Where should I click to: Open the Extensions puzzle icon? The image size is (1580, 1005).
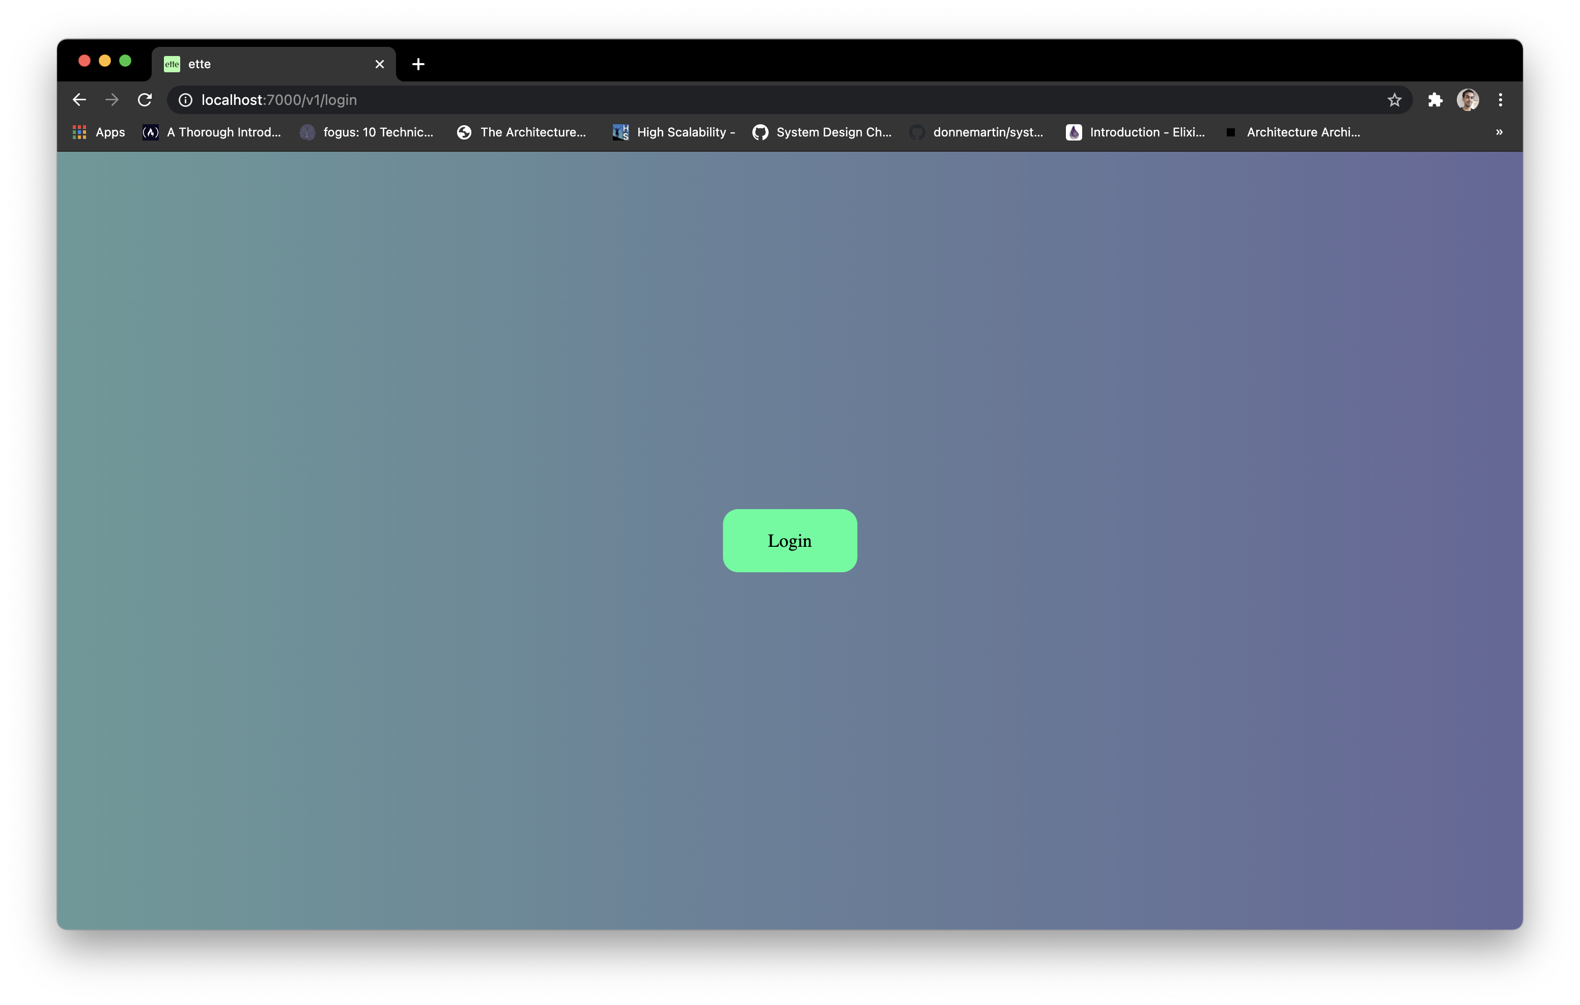coord(1435,100)
